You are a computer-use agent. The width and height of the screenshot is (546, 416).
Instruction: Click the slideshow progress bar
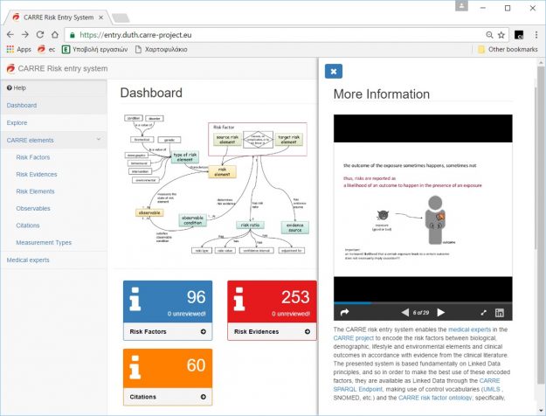(x=423, y=303)
